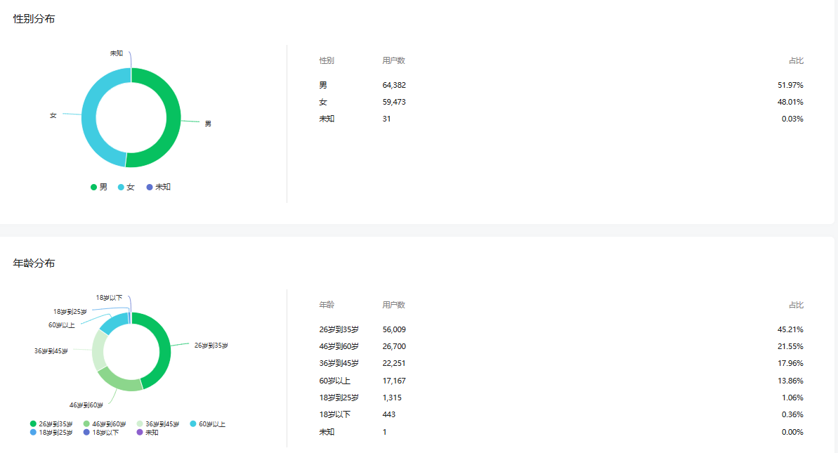The image size is (838, 453).
Task: Toggle the 36岁到45岁 legend entry below age chart
Action: [x=157, y=424]
